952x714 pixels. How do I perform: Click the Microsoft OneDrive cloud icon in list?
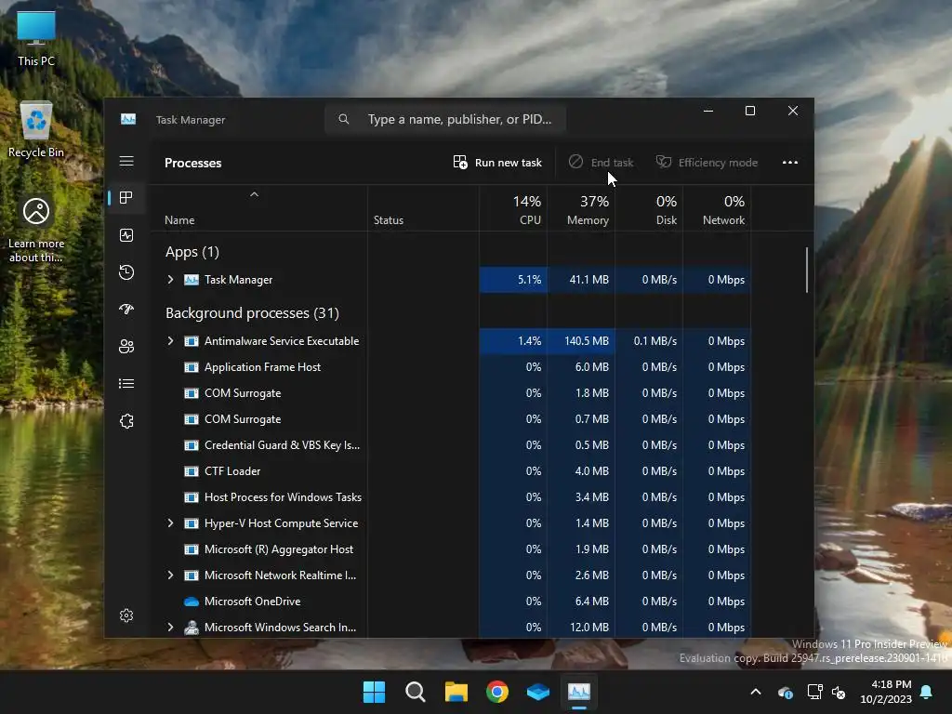(192, 602)
